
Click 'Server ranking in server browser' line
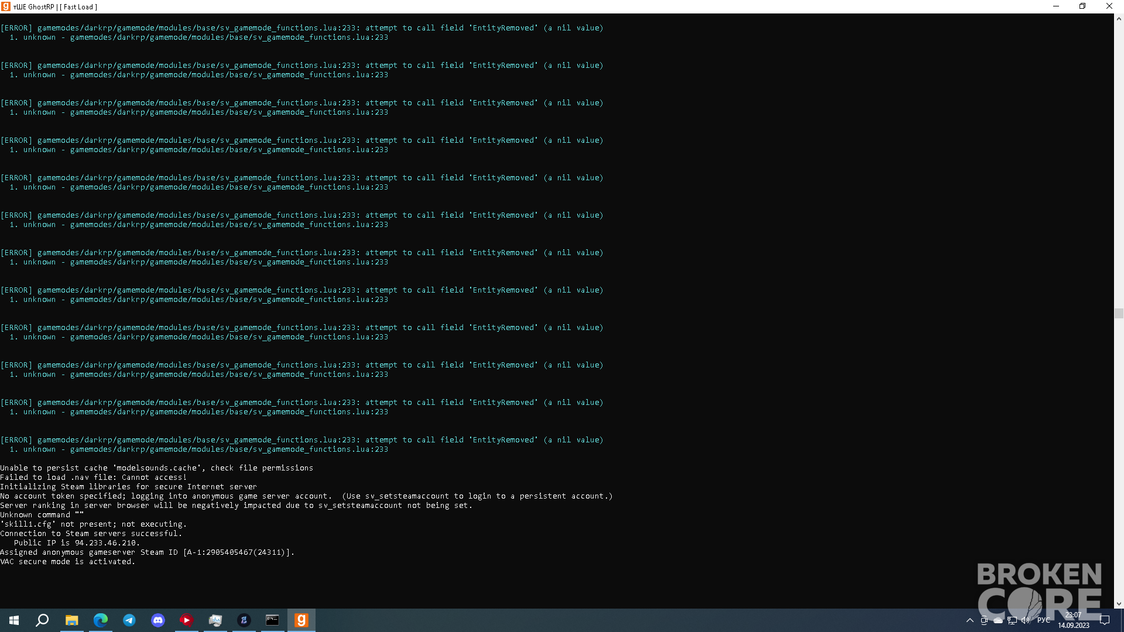pos(237,506)
